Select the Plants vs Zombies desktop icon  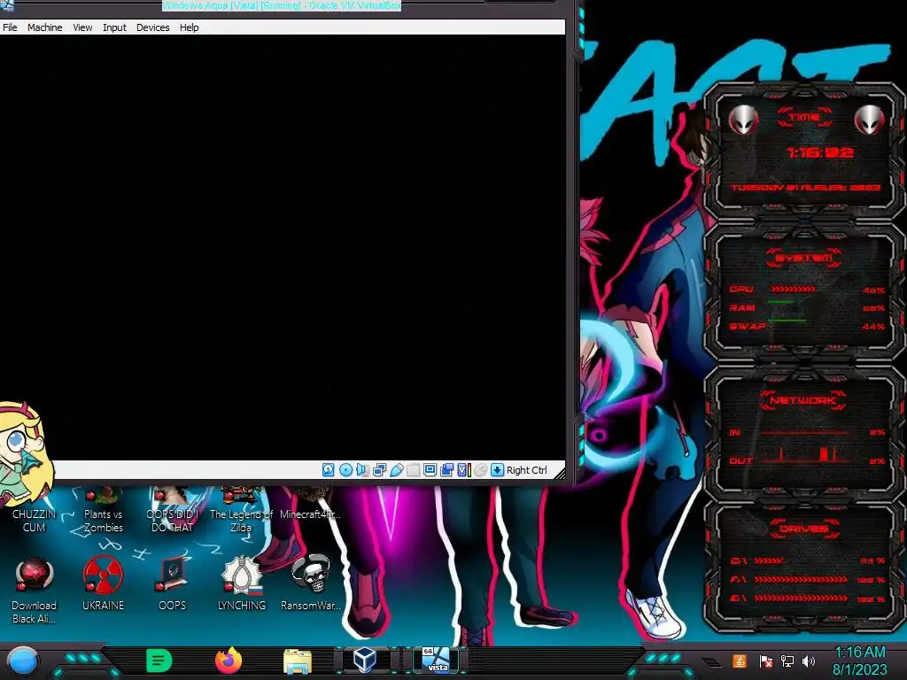(103, 510)
